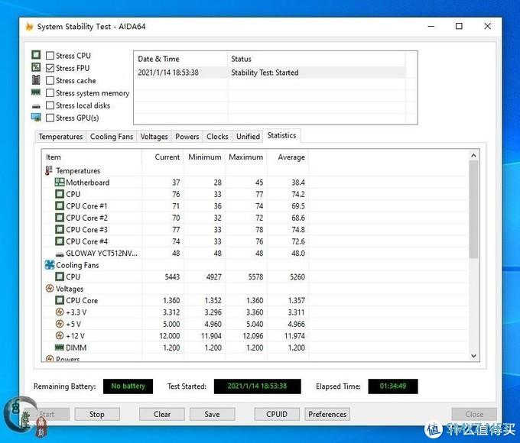Click the Minimum column header

click(204, 157)
